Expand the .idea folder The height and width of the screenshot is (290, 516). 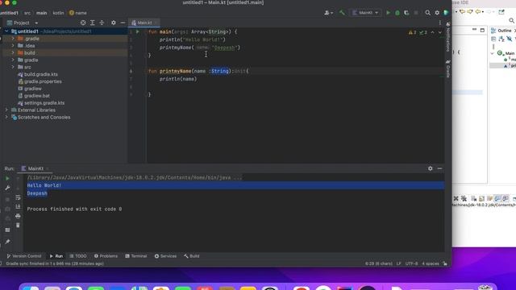coord(13,46)
